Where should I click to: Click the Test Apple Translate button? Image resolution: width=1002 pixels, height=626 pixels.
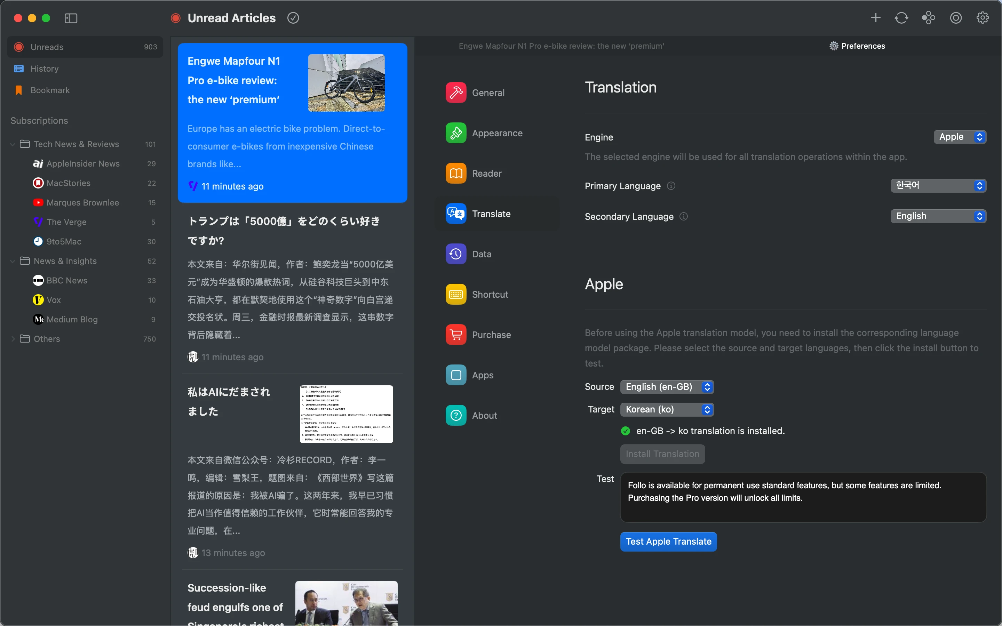coord(668,541)
